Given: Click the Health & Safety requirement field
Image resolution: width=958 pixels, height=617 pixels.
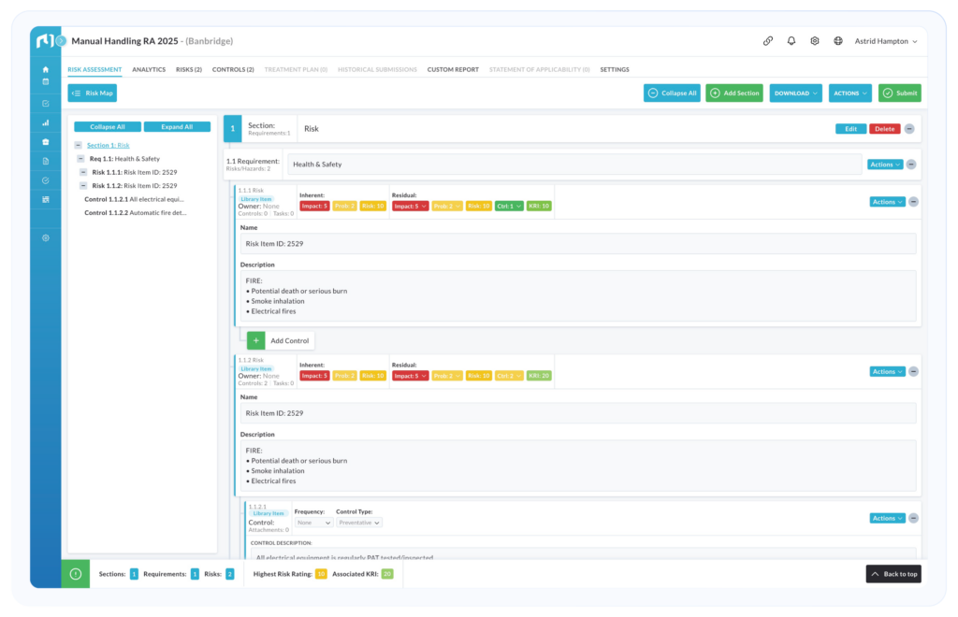Looking at the screenshot, I should pos(574,165).
